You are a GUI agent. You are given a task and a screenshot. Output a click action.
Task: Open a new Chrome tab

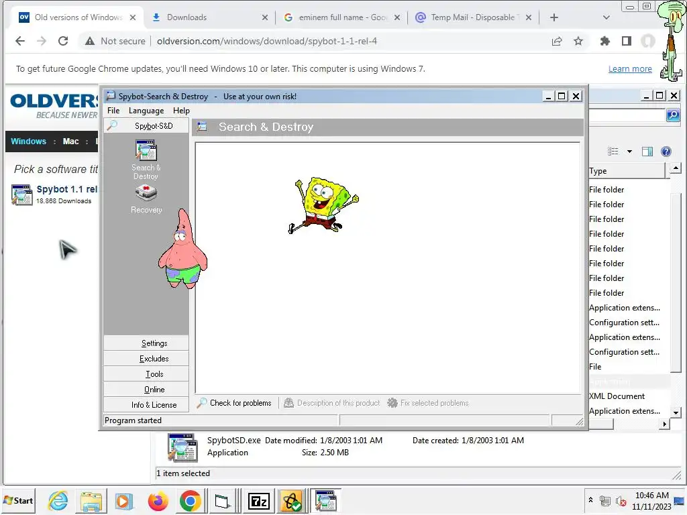click(553, 17)
